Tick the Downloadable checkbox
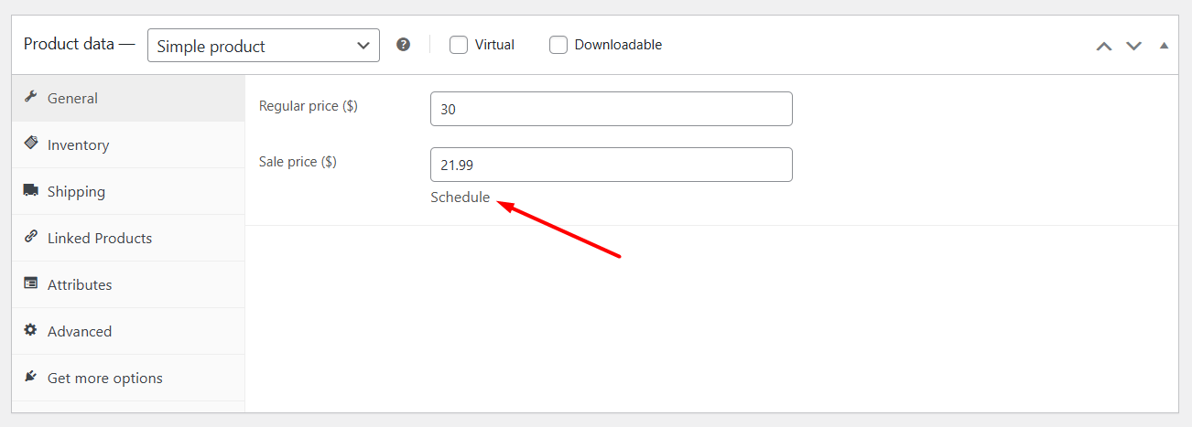This screenshot has width=1192, height=427. [558, 44]
